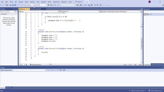
Task: Click the Live Share icon at top right
Action: click(x=163, y=5)
